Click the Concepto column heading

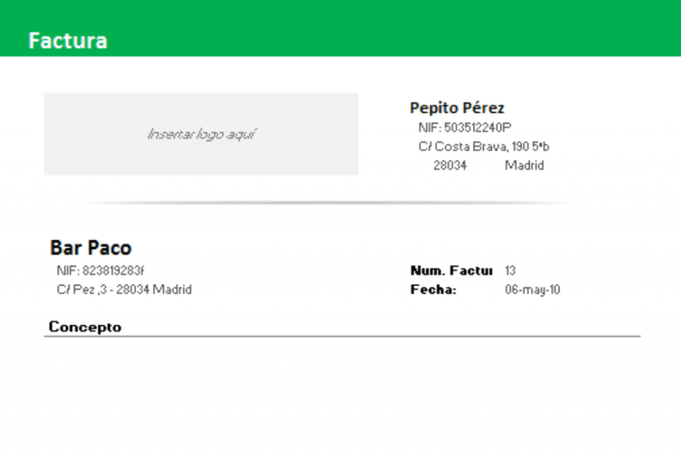point(85,327)
